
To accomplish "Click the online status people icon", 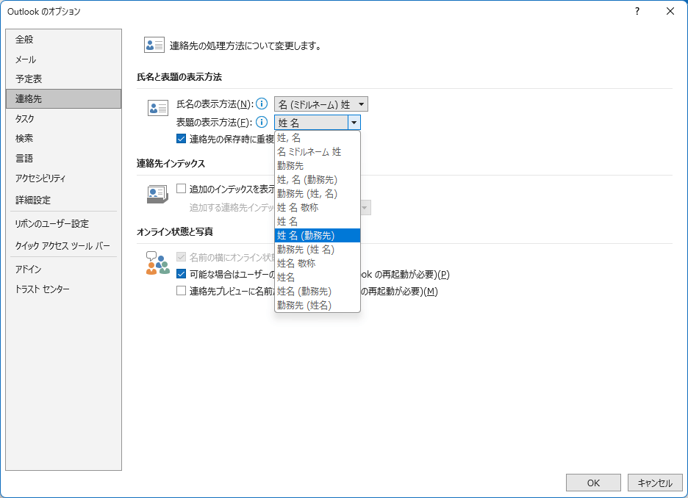I will coord(157,263).
